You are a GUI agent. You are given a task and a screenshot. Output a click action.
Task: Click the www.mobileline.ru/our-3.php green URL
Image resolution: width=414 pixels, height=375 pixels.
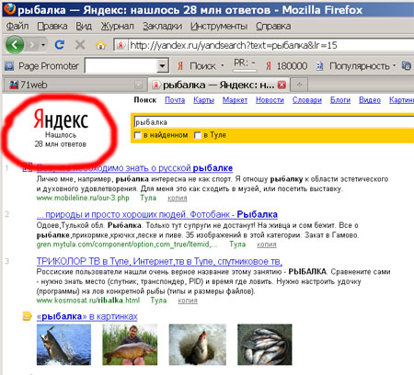click(x=83, y=198)
